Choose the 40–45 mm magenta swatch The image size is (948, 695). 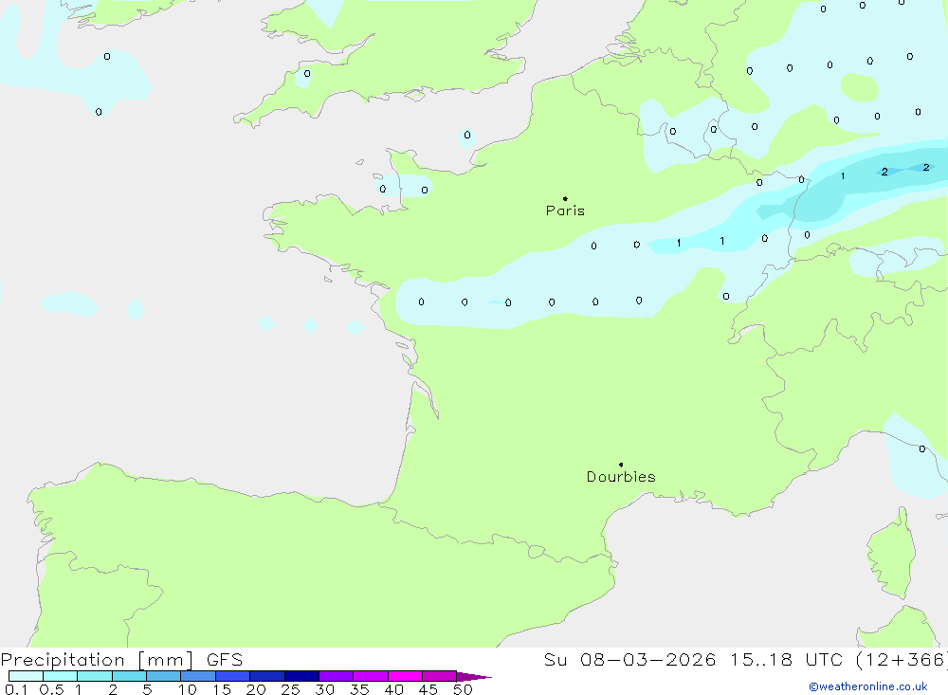point(405,676)
